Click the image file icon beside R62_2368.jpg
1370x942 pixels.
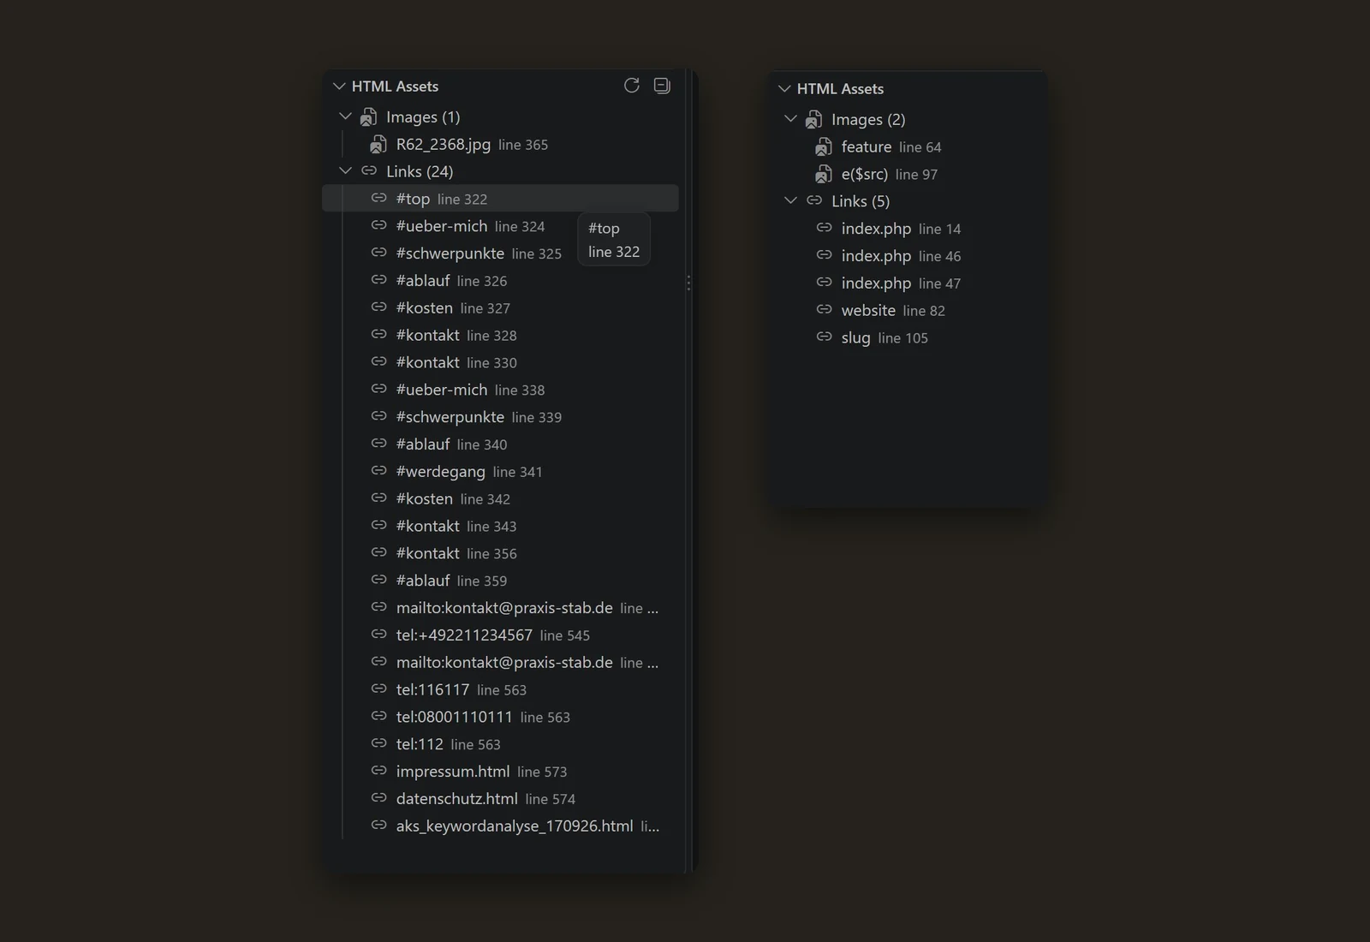tap(378, 145)
